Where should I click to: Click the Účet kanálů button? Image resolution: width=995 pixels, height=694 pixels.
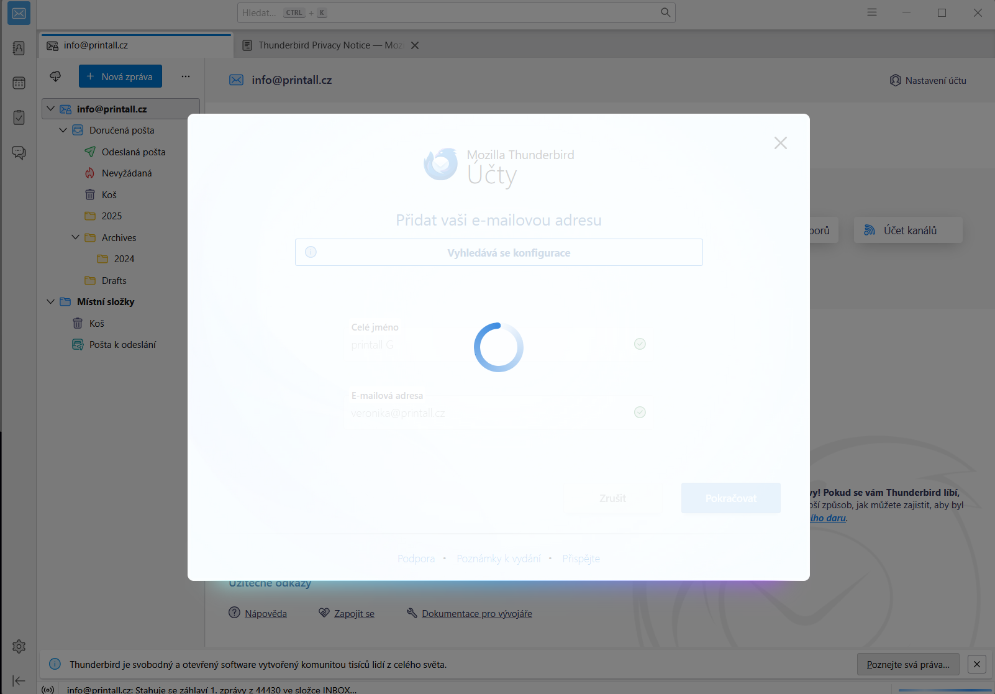[908, 231]
